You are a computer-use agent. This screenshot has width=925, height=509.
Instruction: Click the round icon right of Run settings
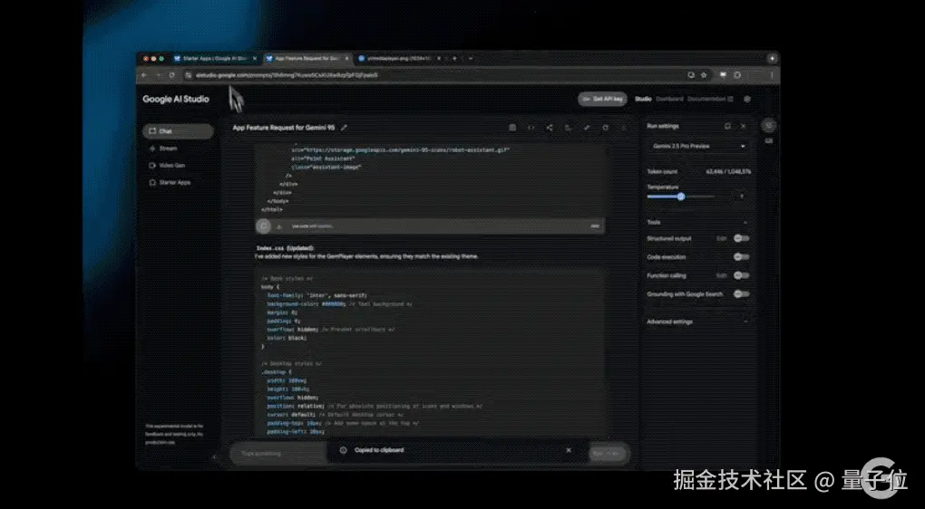769,125
